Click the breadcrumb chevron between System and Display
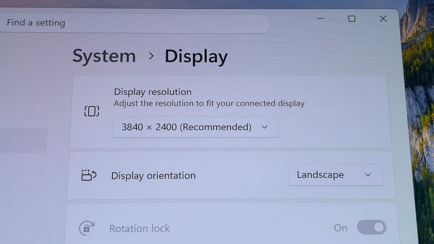Image resolution: width=434 pixels, height=244 pixels. tap(151, 56)
